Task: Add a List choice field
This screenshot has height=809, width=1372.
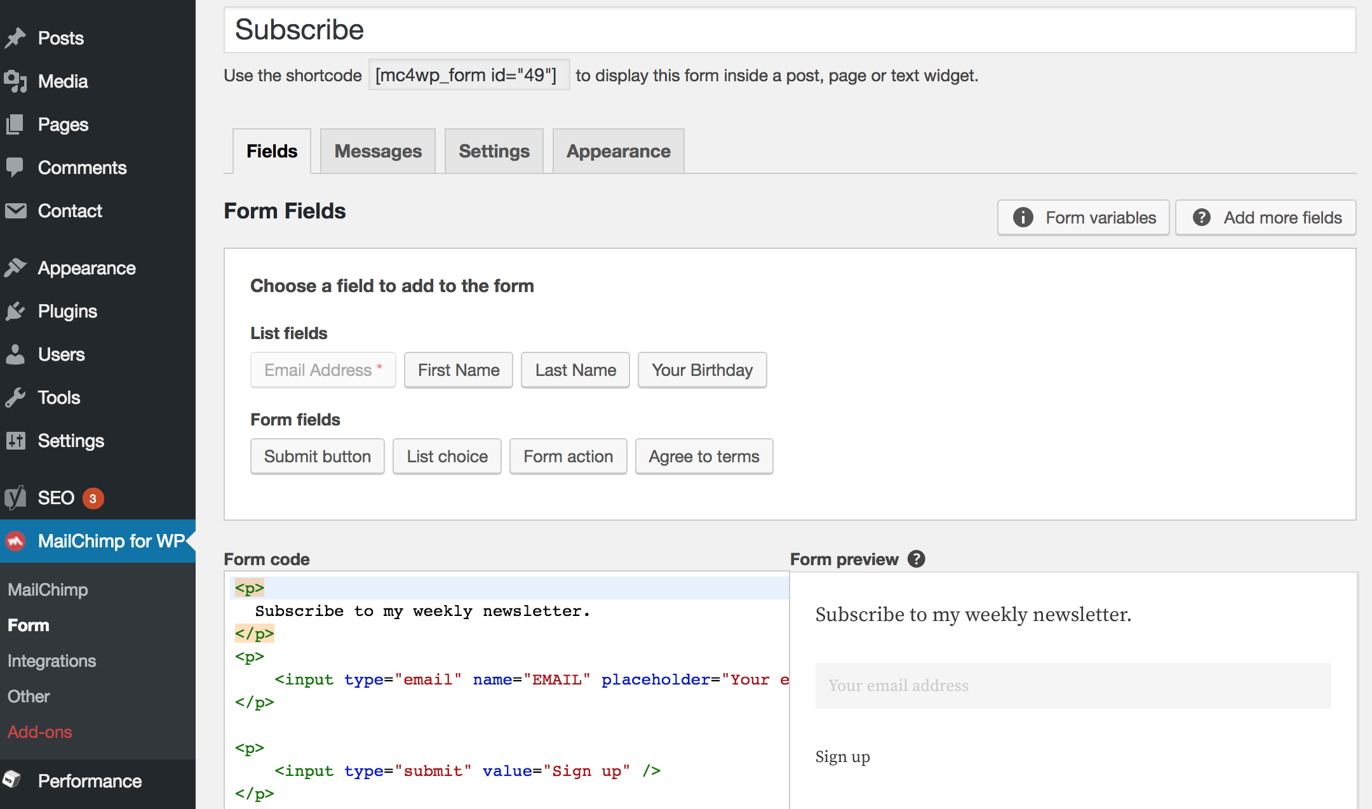Action: [x=447, y=457]
